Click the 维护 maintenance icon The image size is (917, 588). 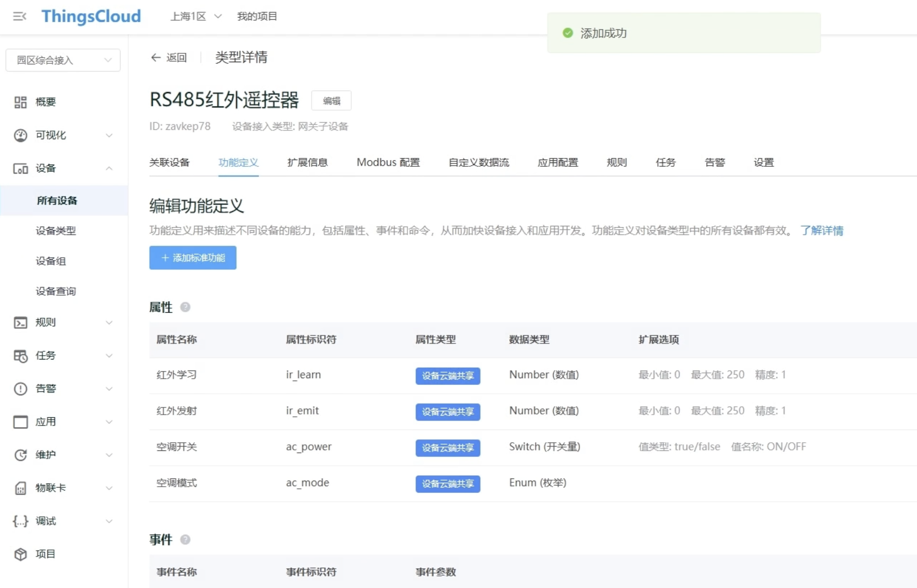pyautogui.click(x=20, y=455)
